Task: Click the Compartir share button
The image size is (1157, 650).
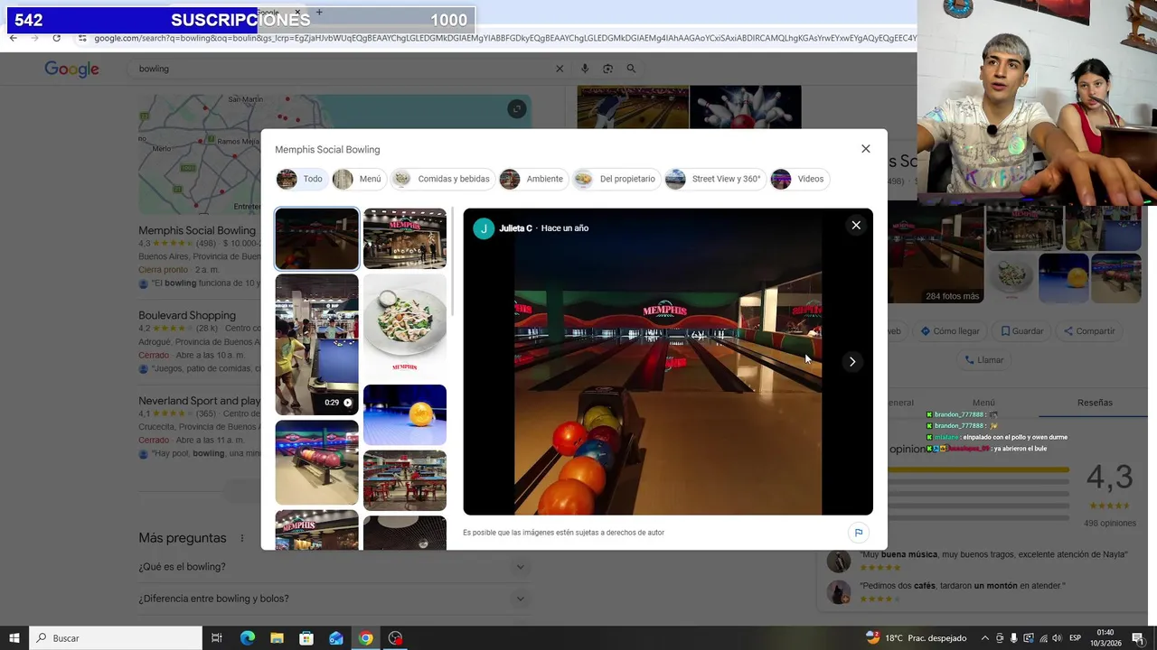Action: (x=1088, y=331)
